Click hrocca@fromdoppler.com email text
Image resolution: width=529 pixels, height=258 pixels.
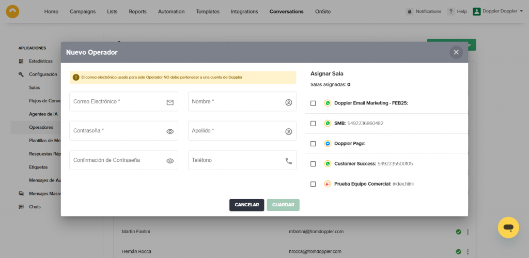315,252
